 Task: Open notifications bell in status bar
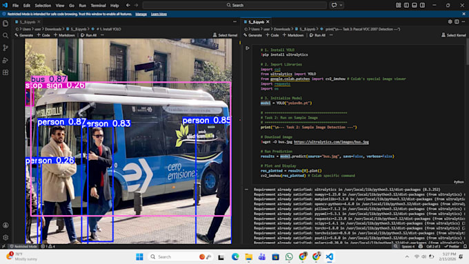point(465,246)
